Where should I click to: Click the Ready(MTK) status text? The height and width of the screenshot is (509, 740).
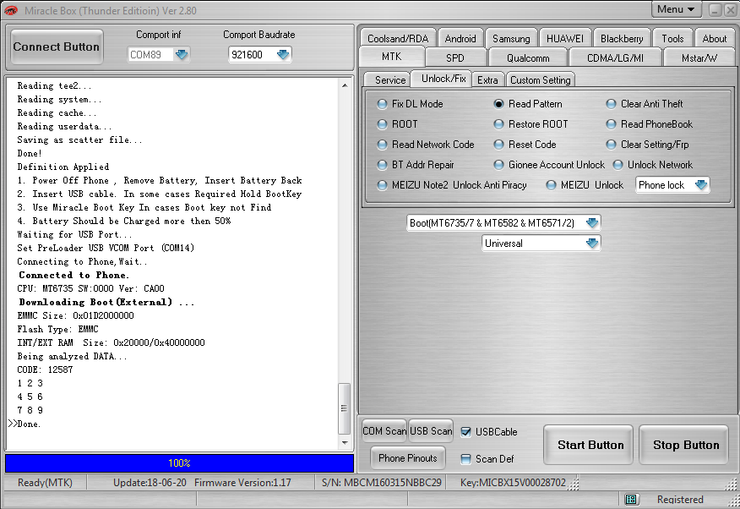[x=45, y=483]
